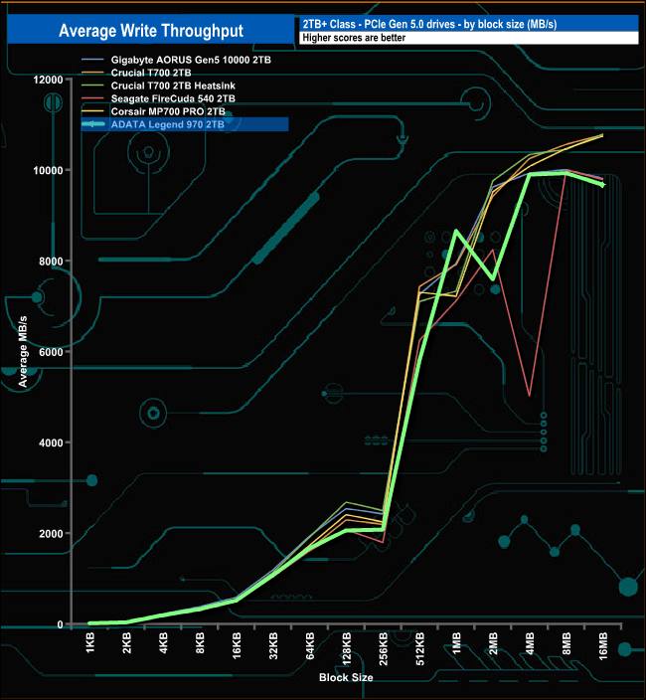Click the 8000 y-axis label

(51, 262)
